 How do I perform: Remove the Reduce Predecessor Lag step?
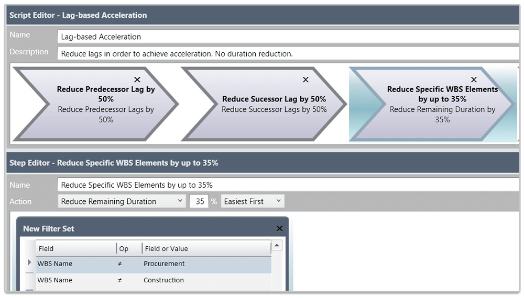click(x=137, y=79)
